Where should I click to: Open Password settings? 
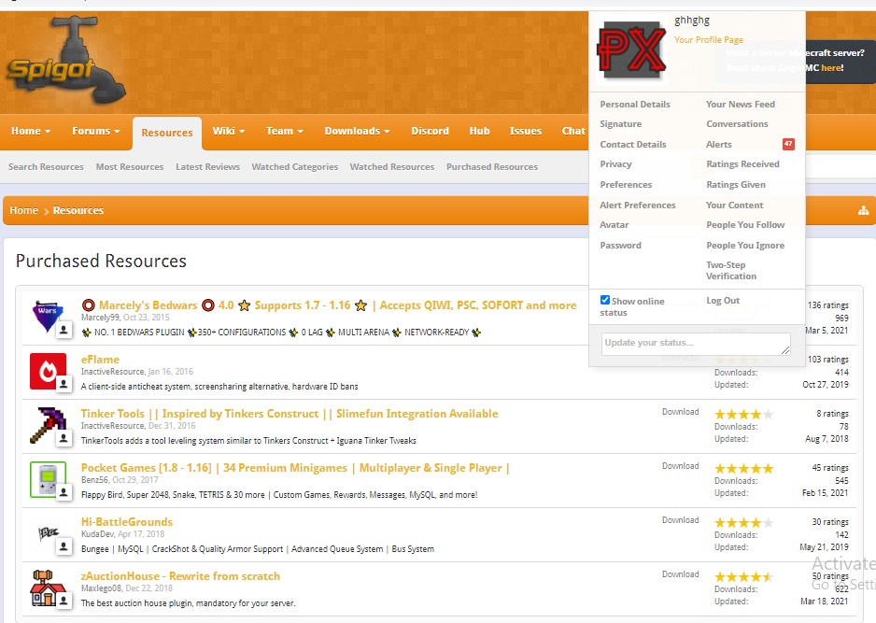[x=621, y=246]
